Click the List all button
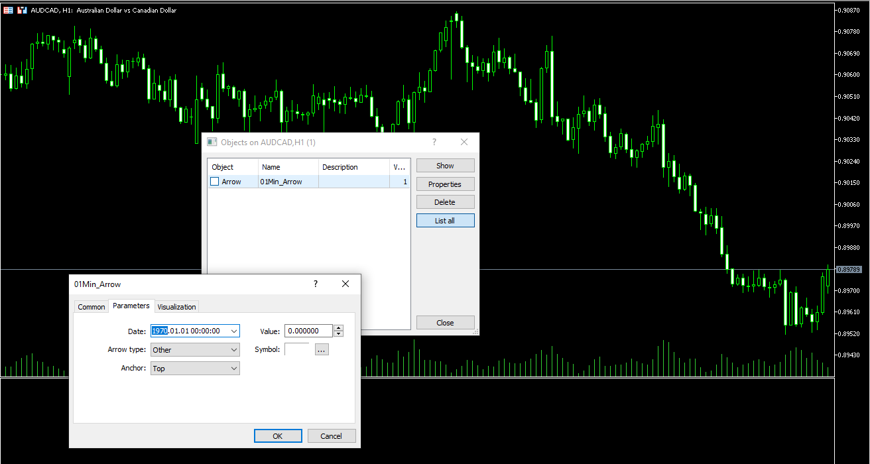This screenshot has width=870, height=464. coord(445,221)
